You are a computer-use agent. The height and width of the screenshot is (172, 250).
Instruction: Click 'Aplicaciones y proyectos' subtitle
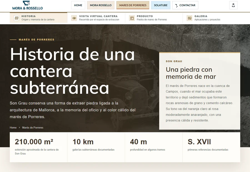click(207, 20)
